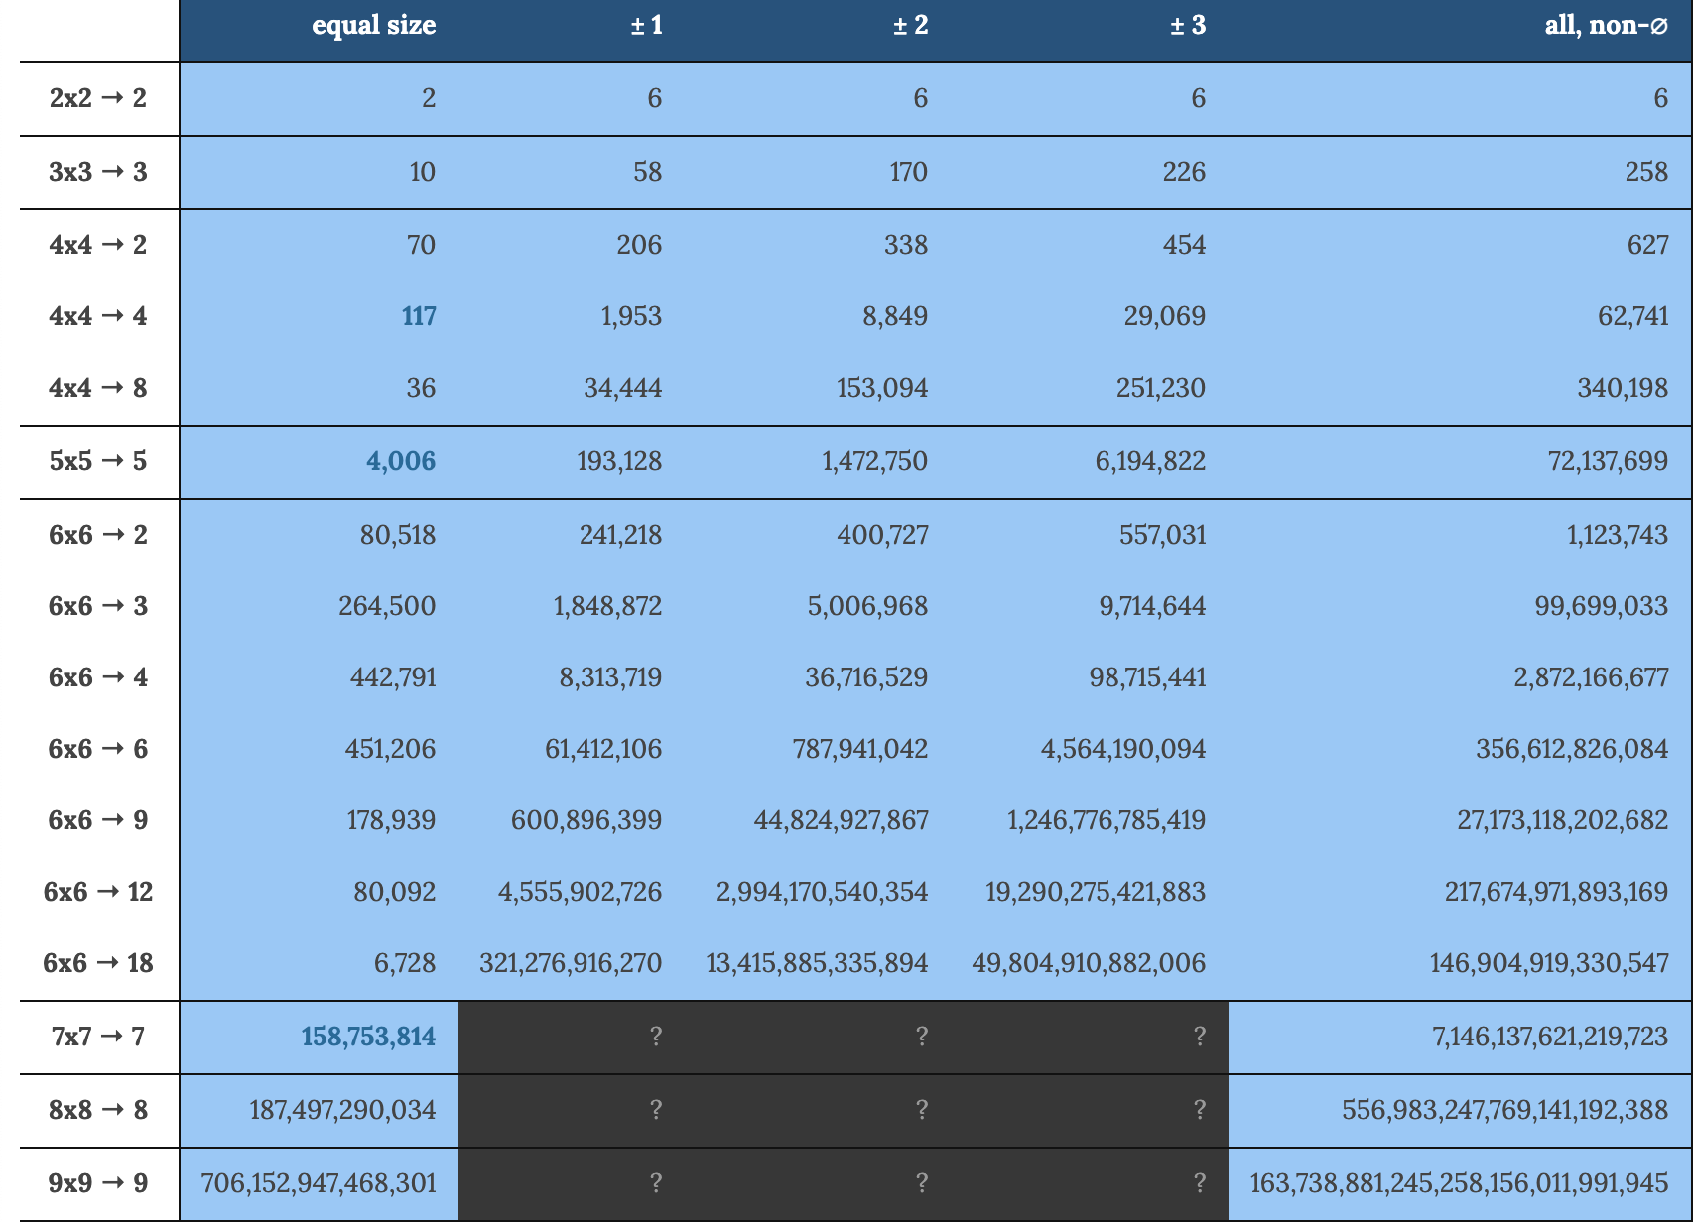Click the value 99,699,033
The width and height of the screenshot is (1693, 1222).
point(1602,606)
